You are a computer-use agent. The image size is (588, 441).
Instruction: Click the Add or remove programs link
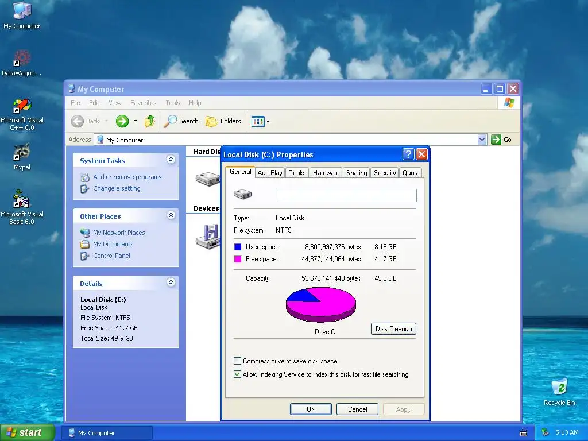(x=127, y=177)
